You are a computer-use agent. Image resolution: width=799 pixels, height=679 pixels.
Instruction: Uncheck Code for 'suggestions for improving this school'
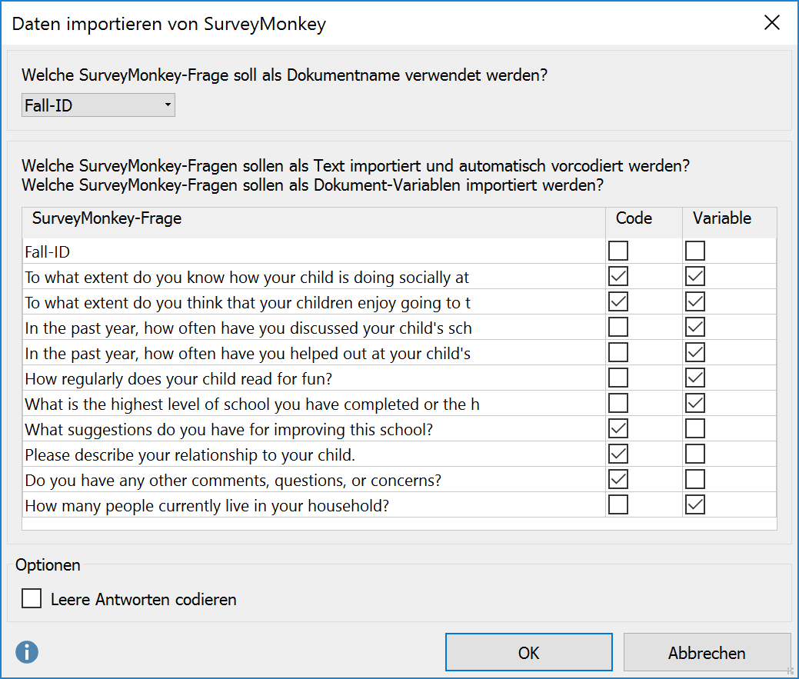click(x=618, y=429)
